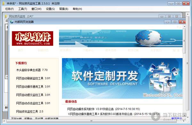
Task: Open the 工具(T) menu
Action: (23, 9)
